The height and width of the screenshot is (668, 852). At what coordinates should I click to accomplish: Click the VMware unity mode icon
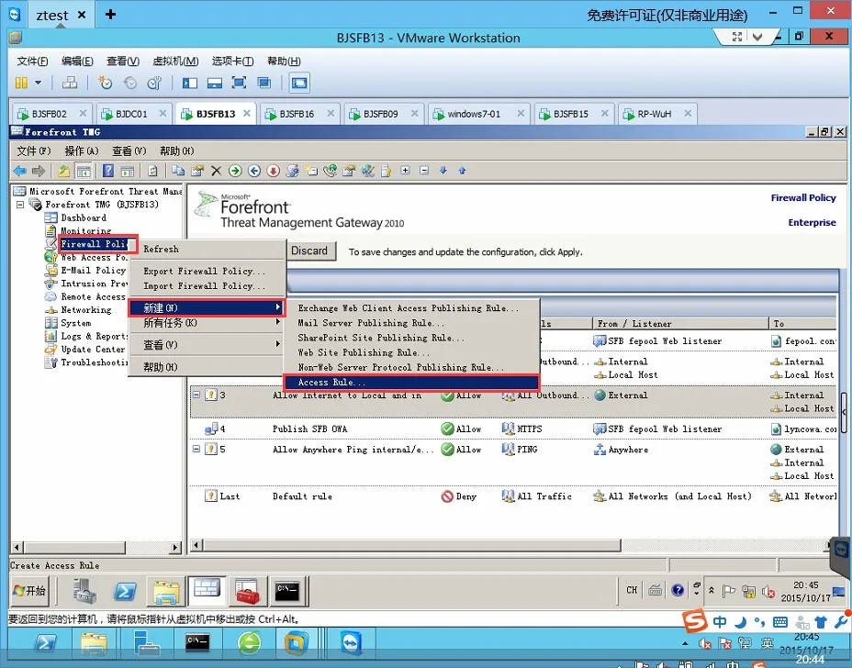264,83
